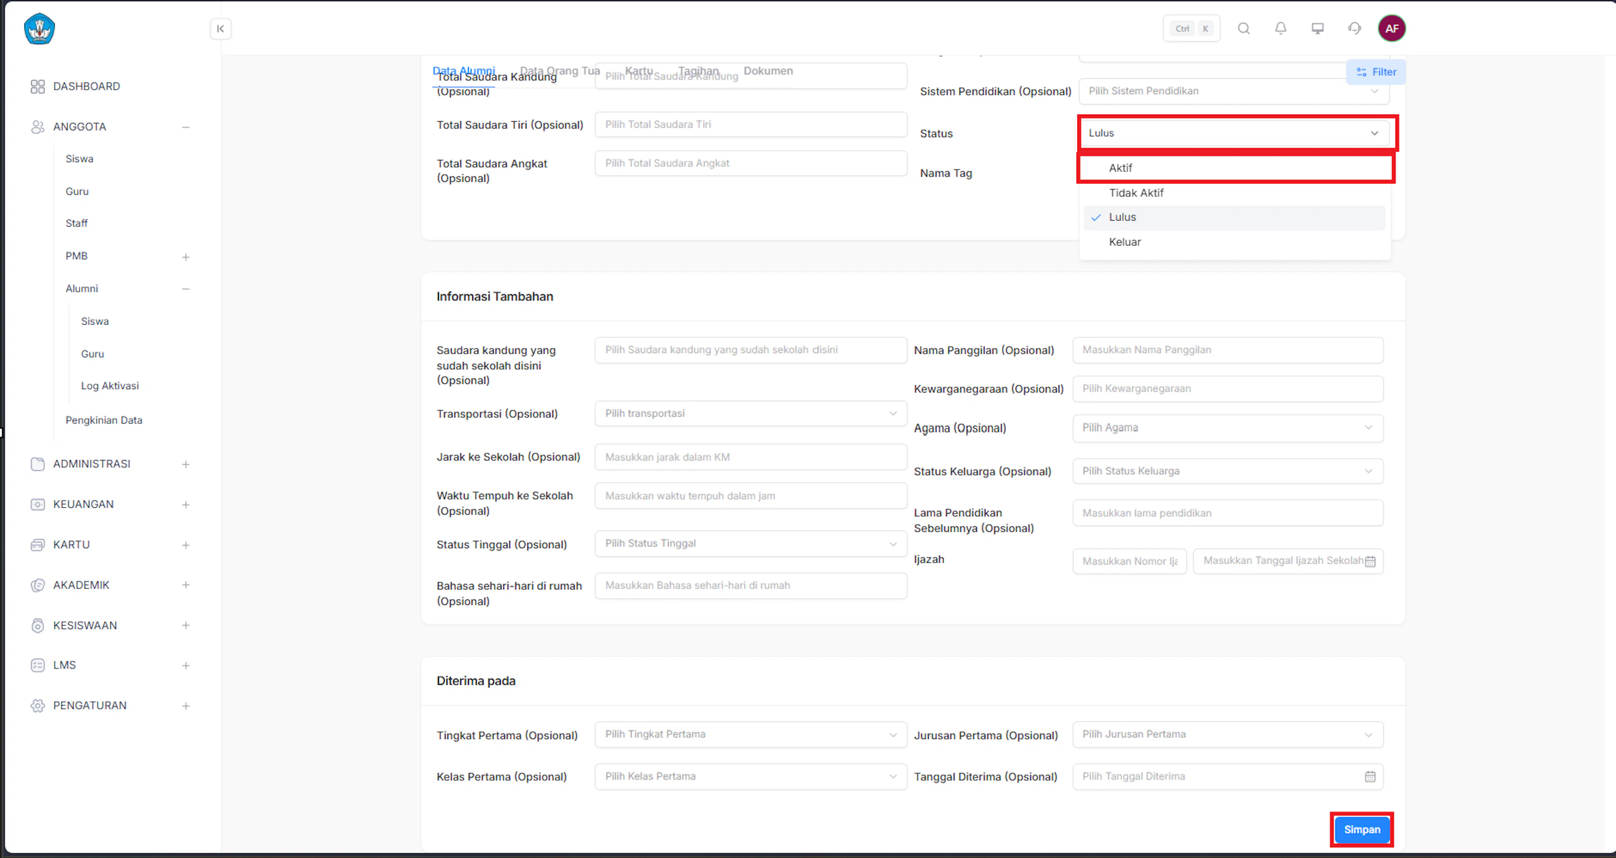The height and width of the screenshot is (858, 1616).
Task: Select Aktif in the status list
Action: [x=1234, y=168]
